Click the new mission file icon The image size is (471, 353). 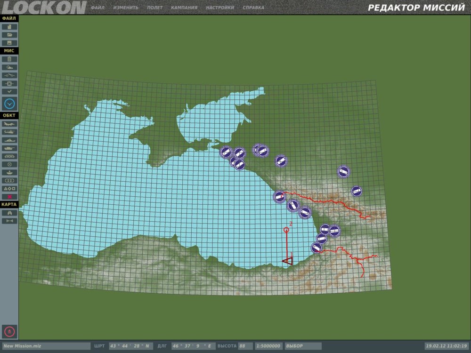(x=9, y=27)
